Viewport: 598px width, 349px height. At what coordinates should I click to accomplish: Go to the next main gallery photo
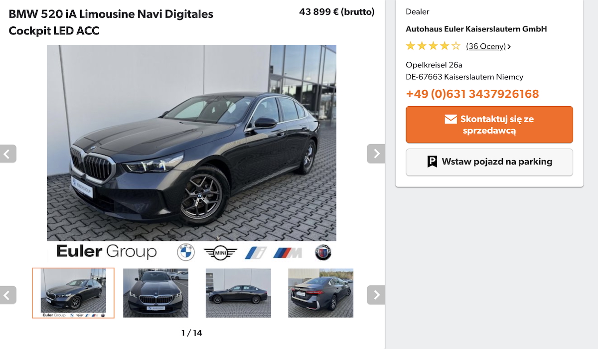point(376,154)
